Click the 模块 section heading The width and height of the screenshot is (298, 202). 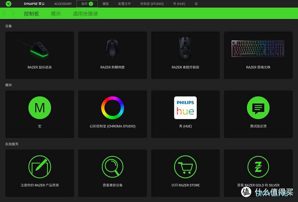point(9,85)
